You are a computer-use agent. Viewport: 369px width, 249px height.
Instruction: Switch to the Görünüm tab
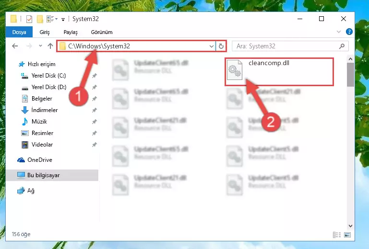click(x=102, y=32)
